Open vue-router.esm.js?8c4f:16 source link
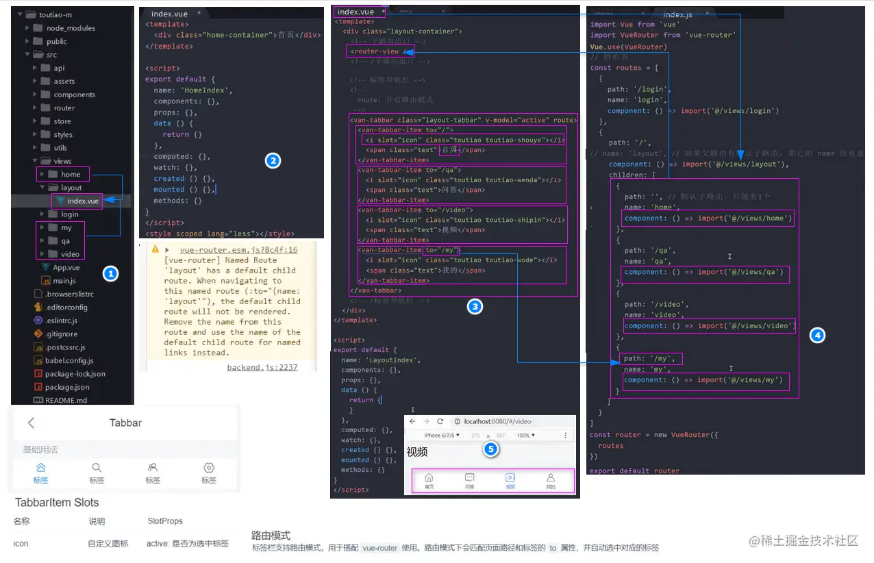 click(x=238, y=250)
